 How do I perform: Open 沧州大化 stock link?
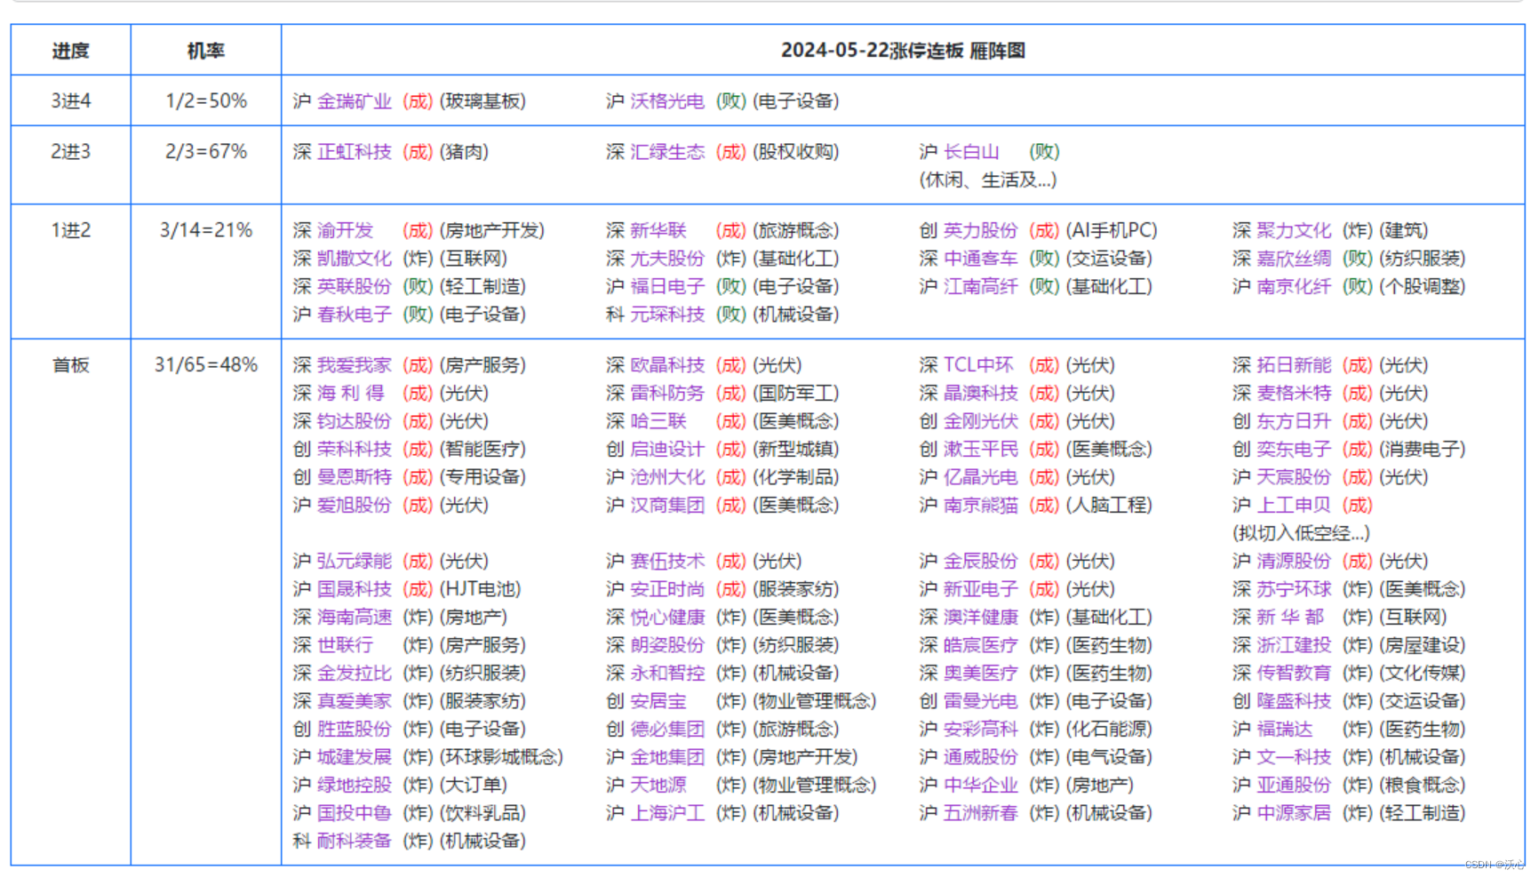[667, 477]
